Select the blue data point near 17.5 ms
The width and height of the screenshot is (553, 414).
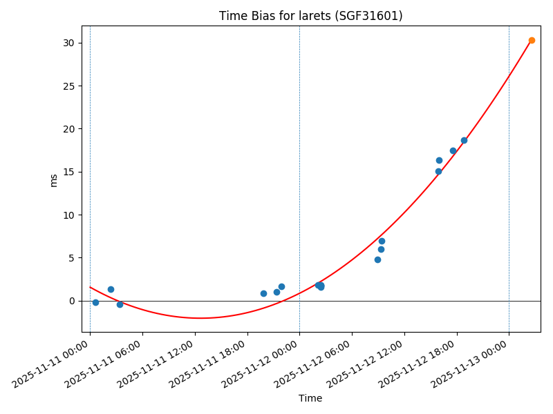tap(453, 150)
